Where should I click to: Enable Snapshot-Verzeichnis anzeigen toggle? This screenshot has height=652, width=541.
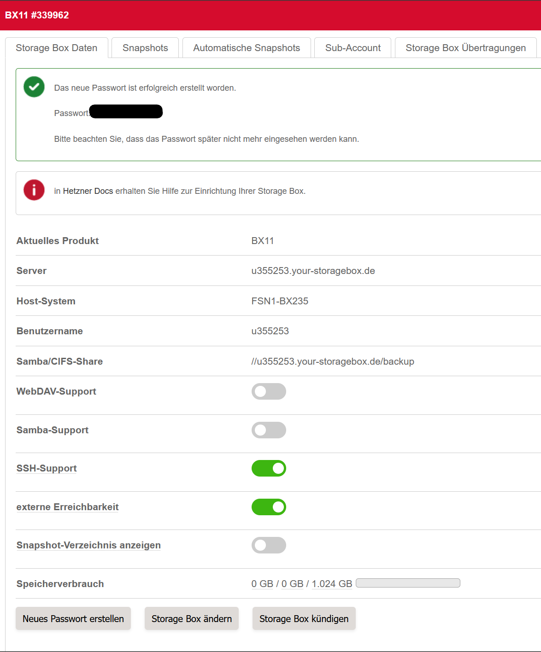[x=269, y=545]
